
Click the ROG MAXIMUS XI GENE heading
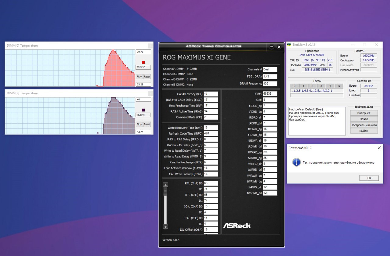point(197,57)
